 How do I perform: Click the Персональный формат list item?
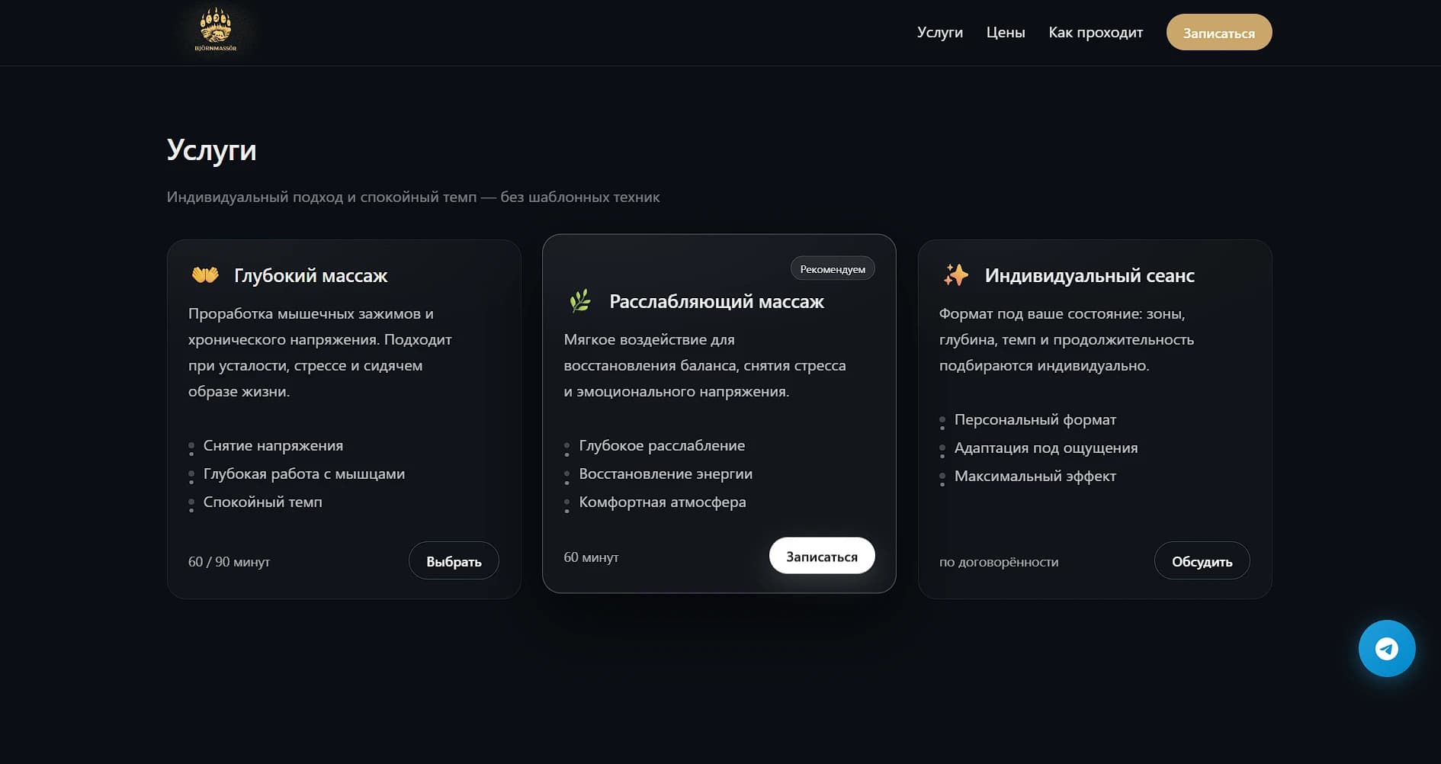1035,420
